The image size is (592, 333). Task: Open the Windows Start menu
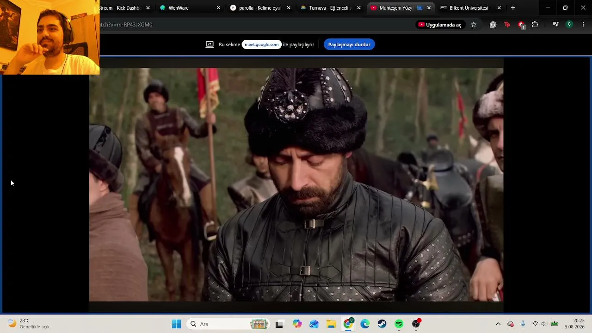point(176,324)
